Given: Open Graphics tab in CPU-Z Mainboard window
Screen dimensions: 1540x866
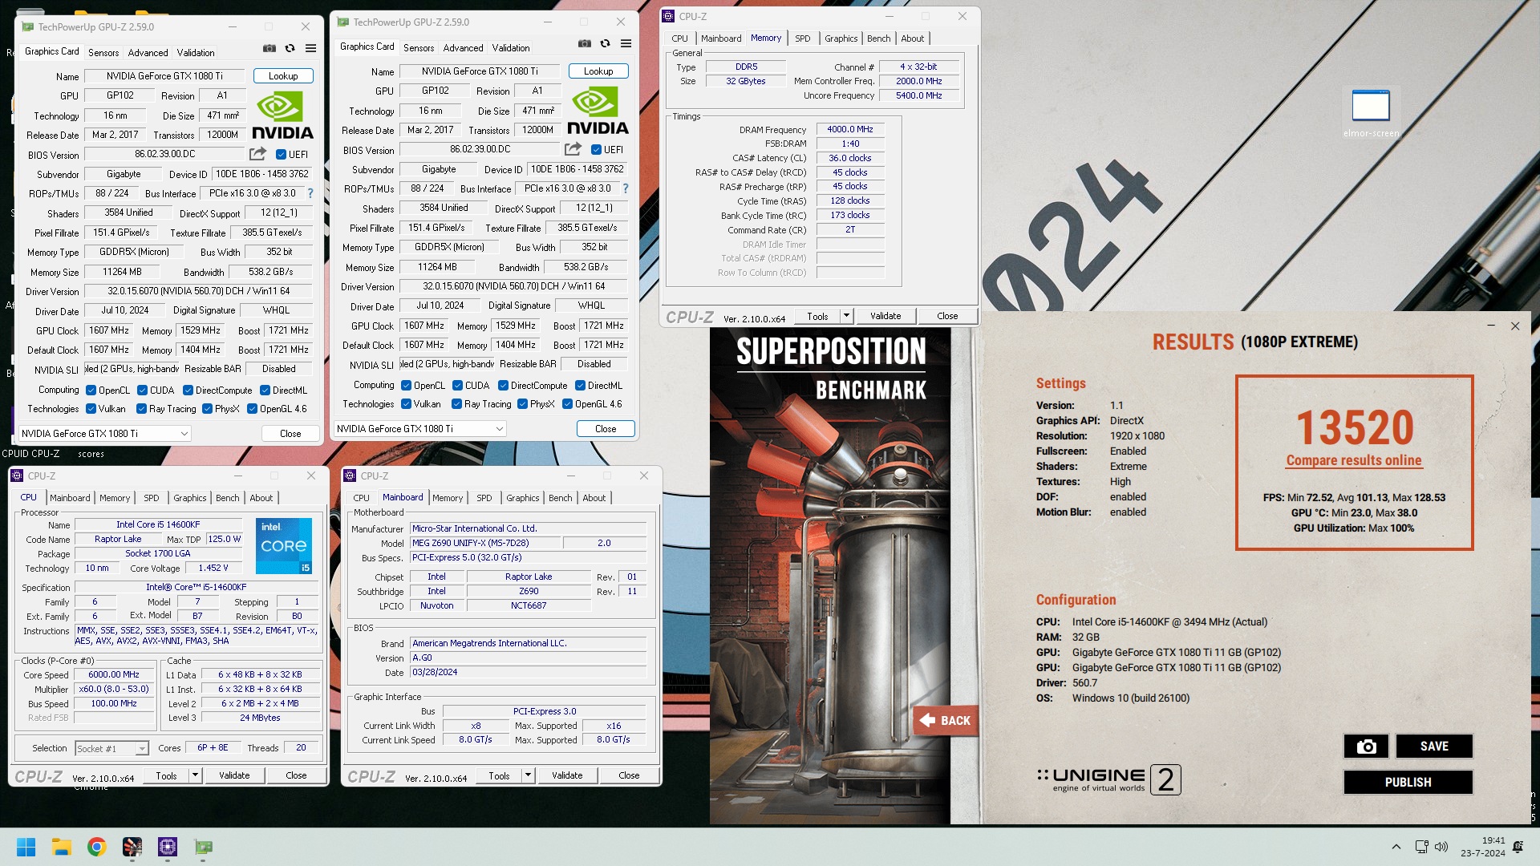Looking at the screenshot, I should (523, 498).
